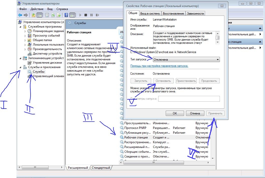Viewport: 265px width, 178px height.
Task: Open the Properties toolbar icon
Action: 47,15
